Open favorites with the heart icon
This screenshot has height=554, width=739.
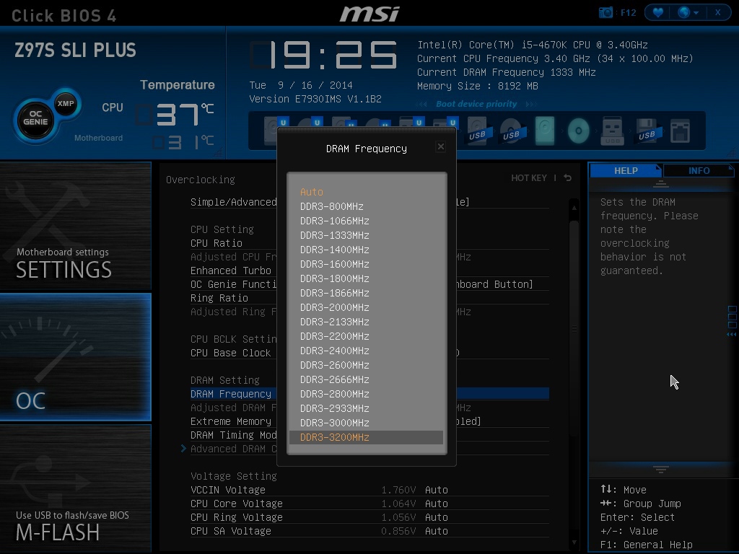(657, 12)
